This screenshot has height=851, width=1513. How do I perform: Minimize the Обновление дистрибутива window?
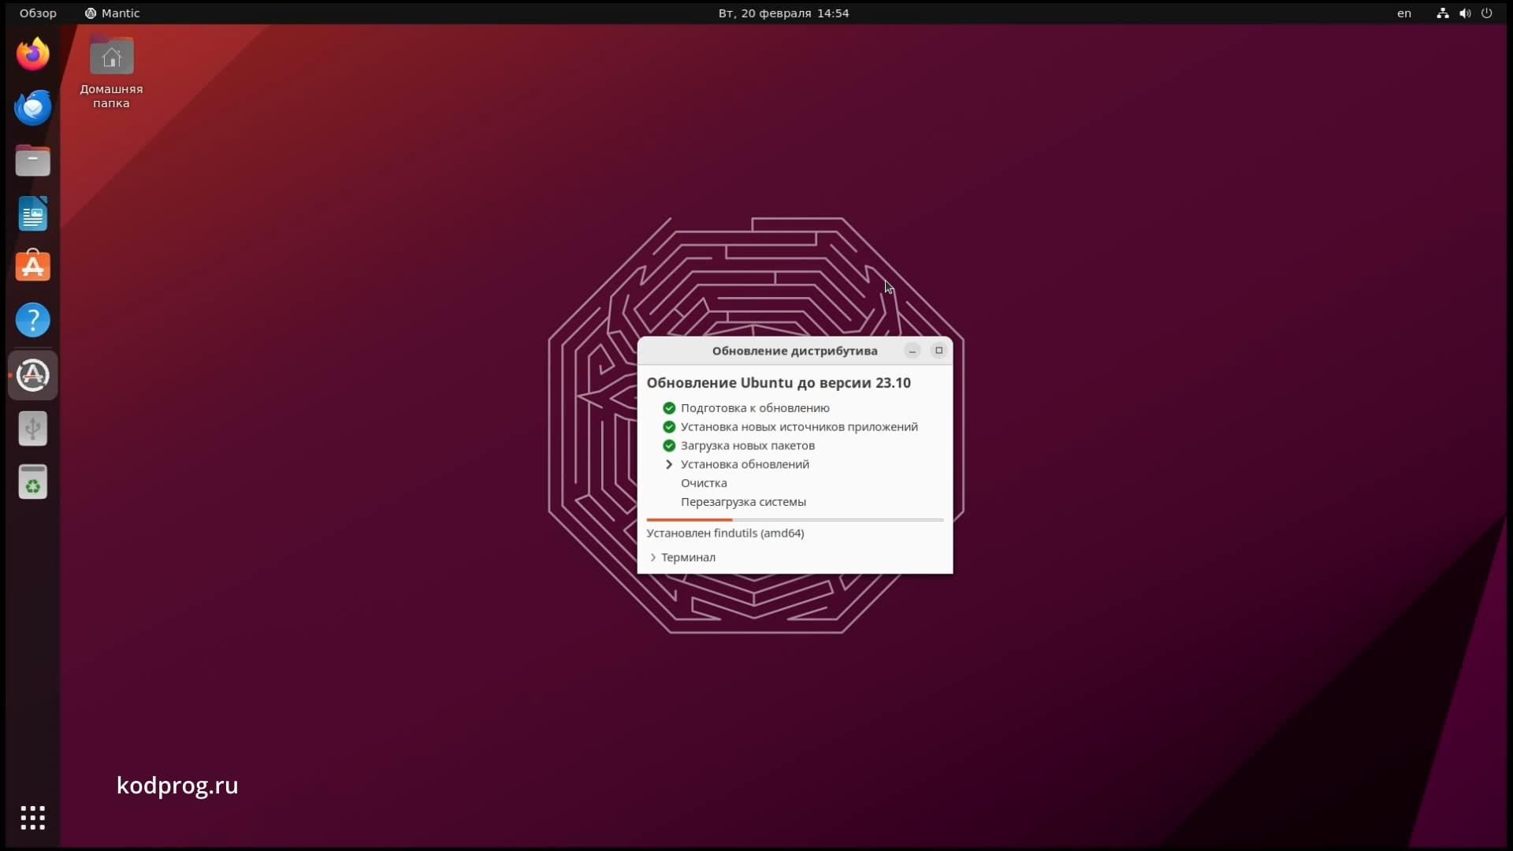pos(913,351)
